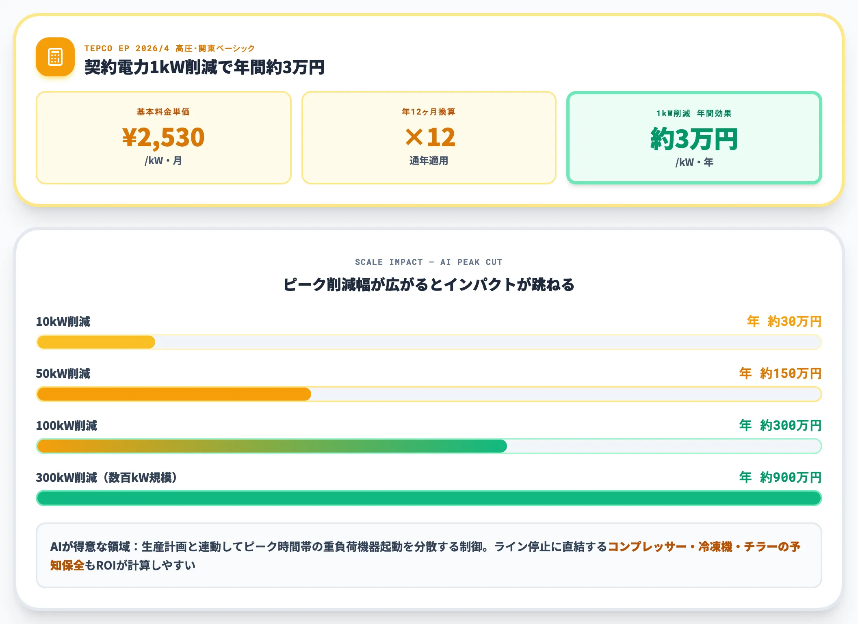Screen dimensions: 858x624
Task: Click the 10kW削減 progress bar
Action: pos(429,342)
